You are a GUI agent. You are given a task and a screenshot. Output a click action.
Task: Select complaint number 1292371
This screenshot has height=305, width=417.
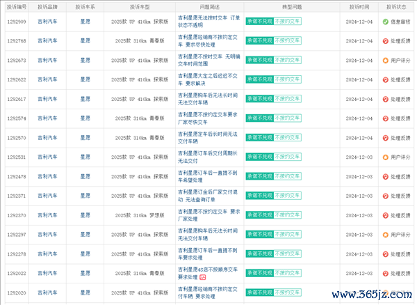(17, 196)
